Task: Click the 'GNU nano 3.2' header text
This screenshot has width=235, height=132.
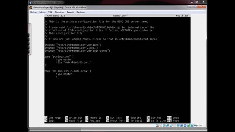Action: click(x=56, y=15)
